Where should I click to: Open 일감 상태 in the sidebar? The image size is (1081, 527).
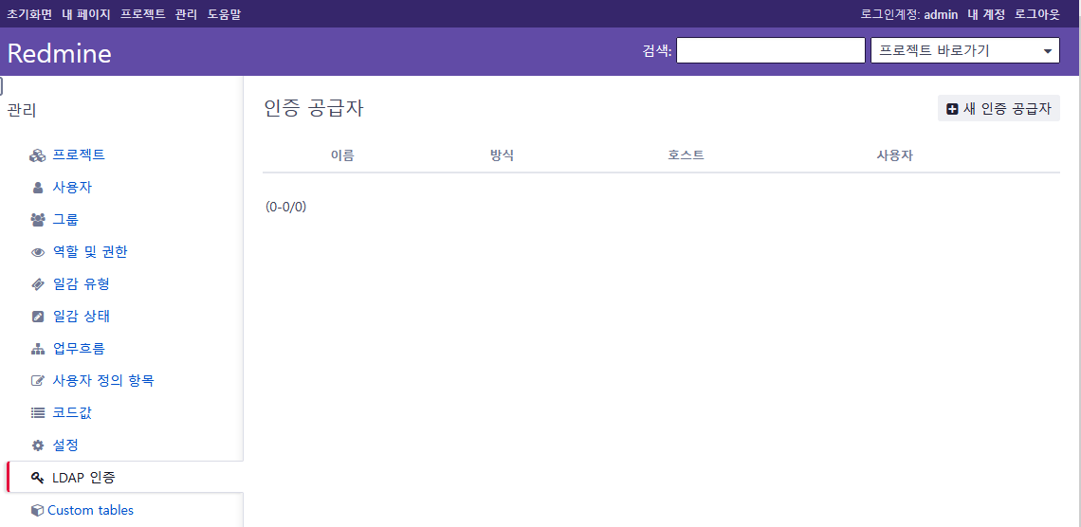point(82,317)
